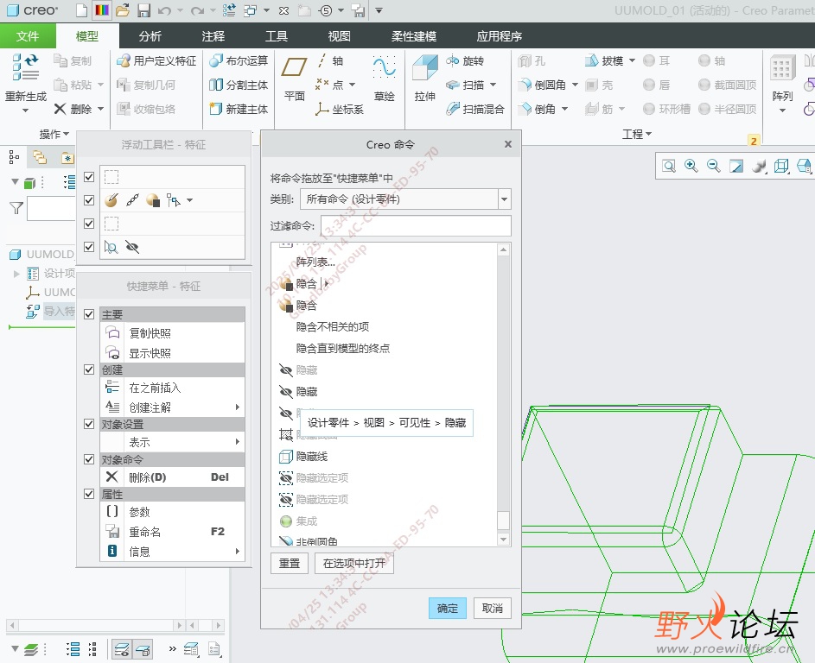Select 删除(D) in the shortcut menu
The height and width of the screenshot is (663, 815).
pyautogui.click(x=172, y=477)
